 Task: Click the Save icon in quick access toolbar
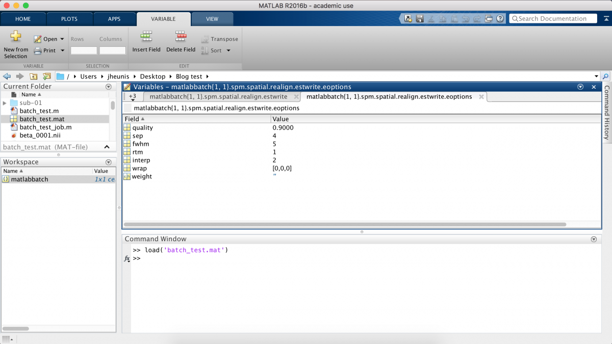420,18
